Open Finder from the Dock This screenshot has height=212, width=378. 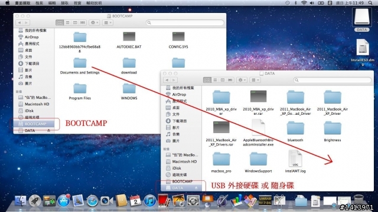(21, 201)
